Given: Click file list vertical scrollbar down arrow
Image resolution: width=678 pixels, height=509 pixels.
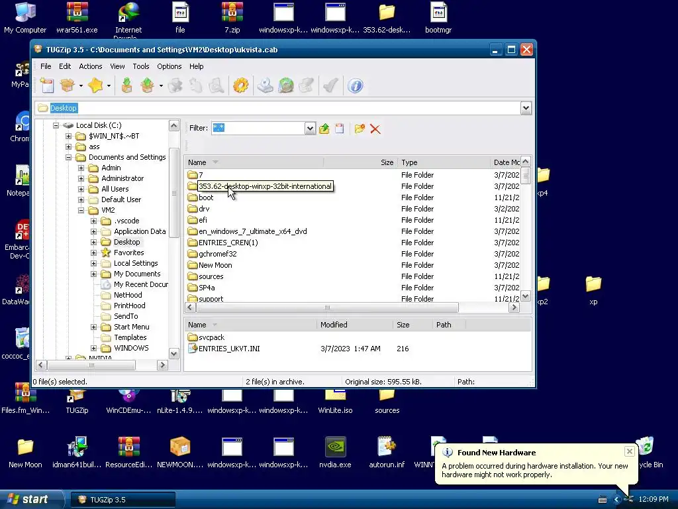Looking at the screenshot, I should point(525,296).
